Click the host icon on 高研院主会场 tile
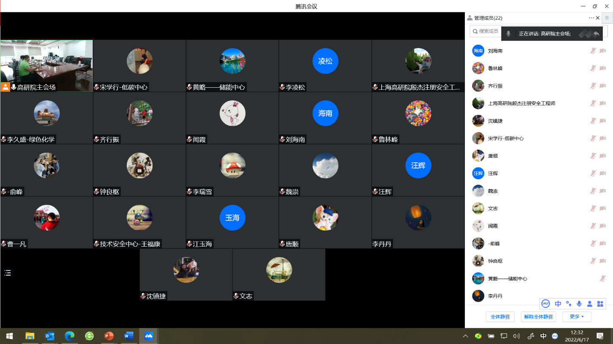This screenshot has height=344, width=613. tap(5, 87)
